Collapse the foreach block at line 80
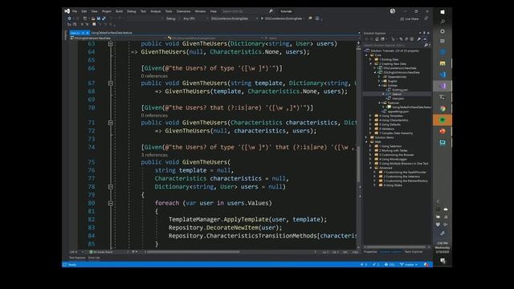Viewport: 514px width, 289px height. tap(111, 203)
